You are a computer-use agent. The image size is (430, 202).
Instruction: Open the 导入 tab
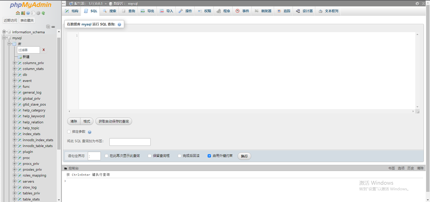[166, 11]
